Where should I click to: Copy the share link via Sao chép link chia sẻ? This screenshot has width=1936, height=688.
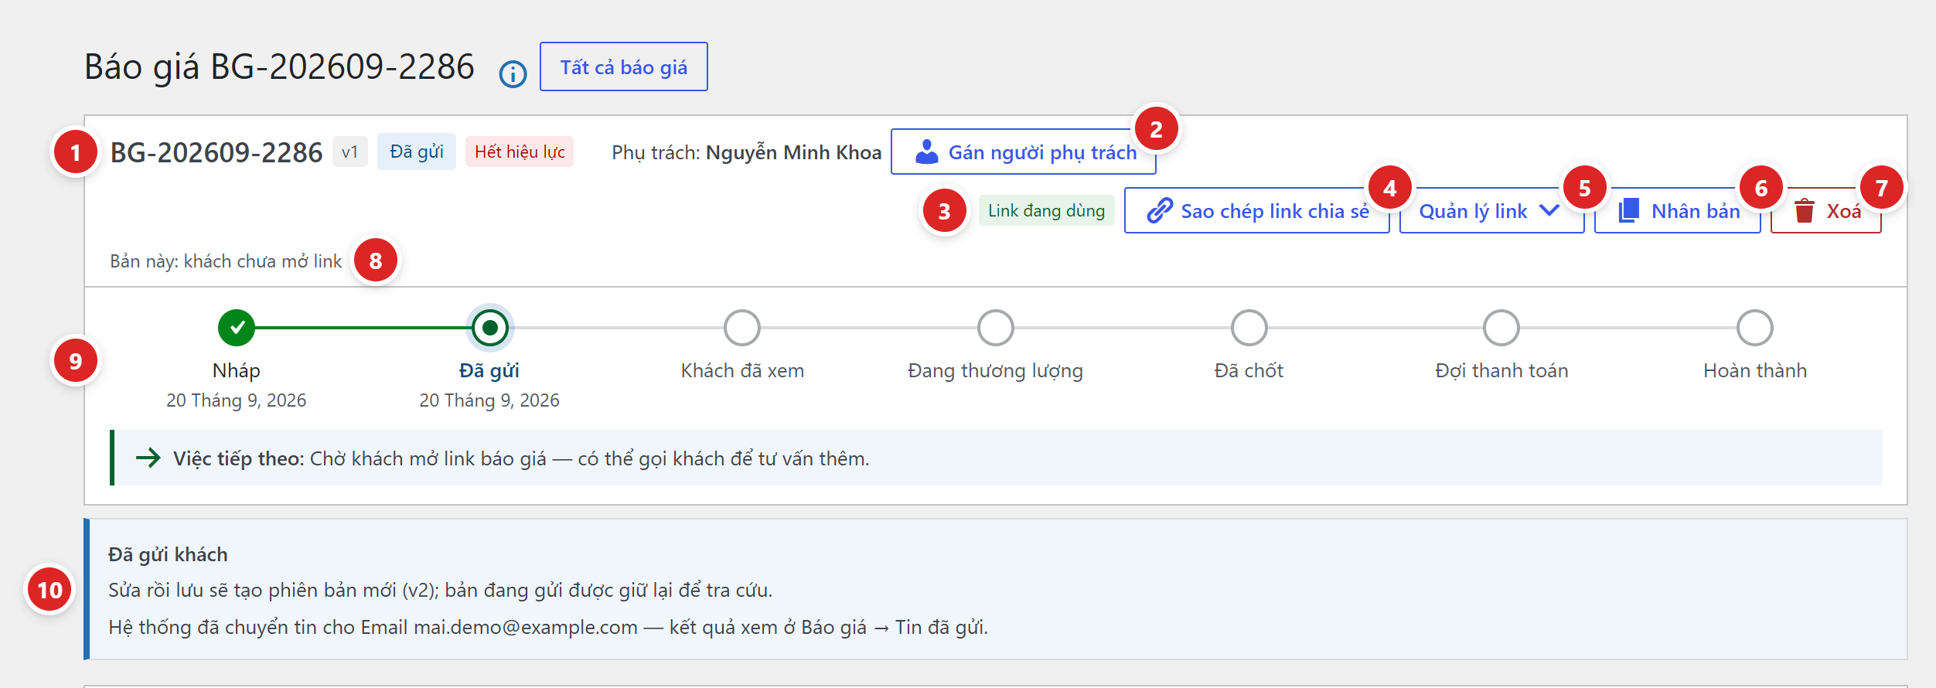(1256, 210)
